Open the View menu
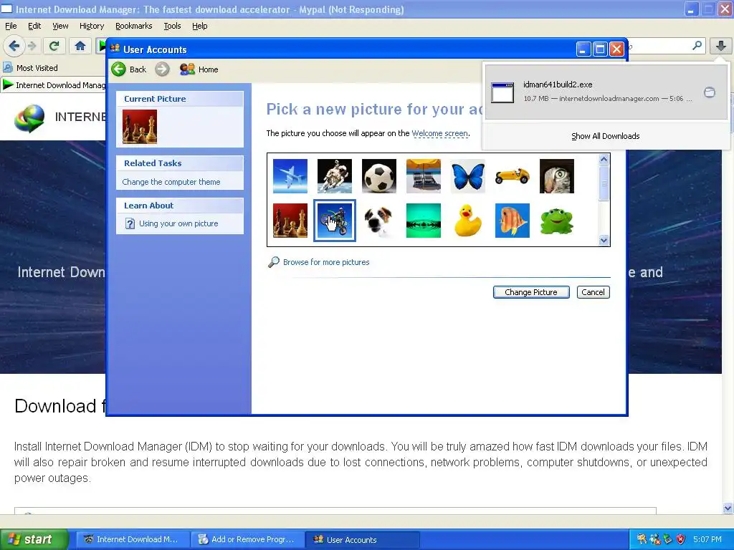Screen dimensions: 734x550 pos(60,26)
